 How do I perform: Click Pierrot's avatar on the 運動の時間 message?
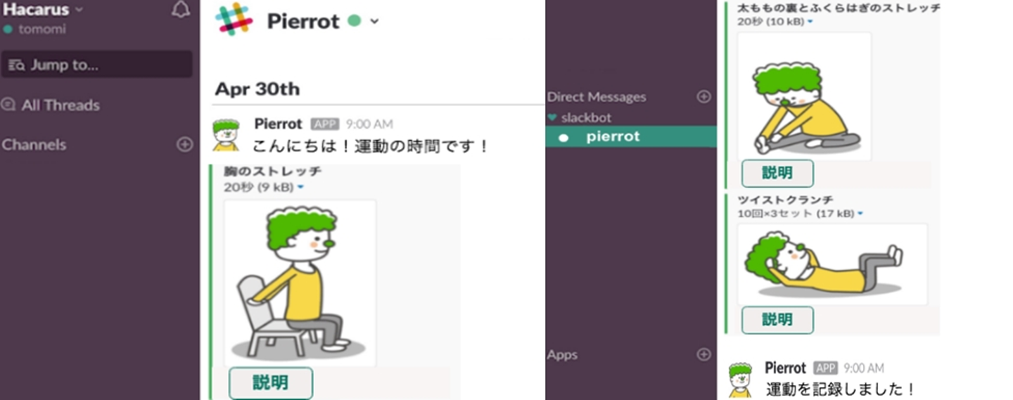[225, 135]
